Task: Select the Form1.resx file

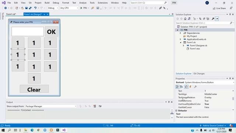Action: 195,48
